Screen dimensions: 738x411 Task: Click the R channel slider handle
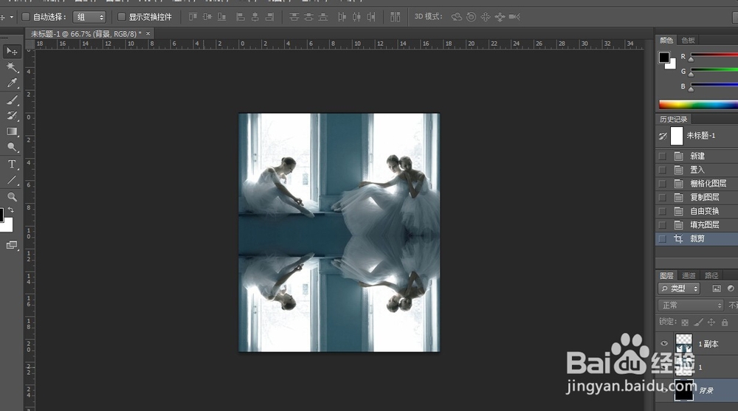pos(691,59)
